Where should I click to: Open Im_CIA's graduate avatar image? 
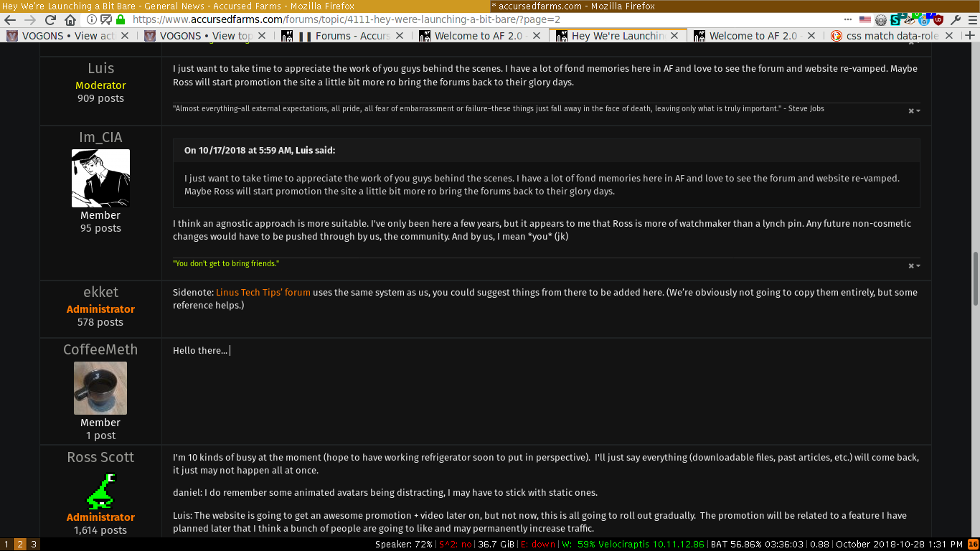pos(100,178)
